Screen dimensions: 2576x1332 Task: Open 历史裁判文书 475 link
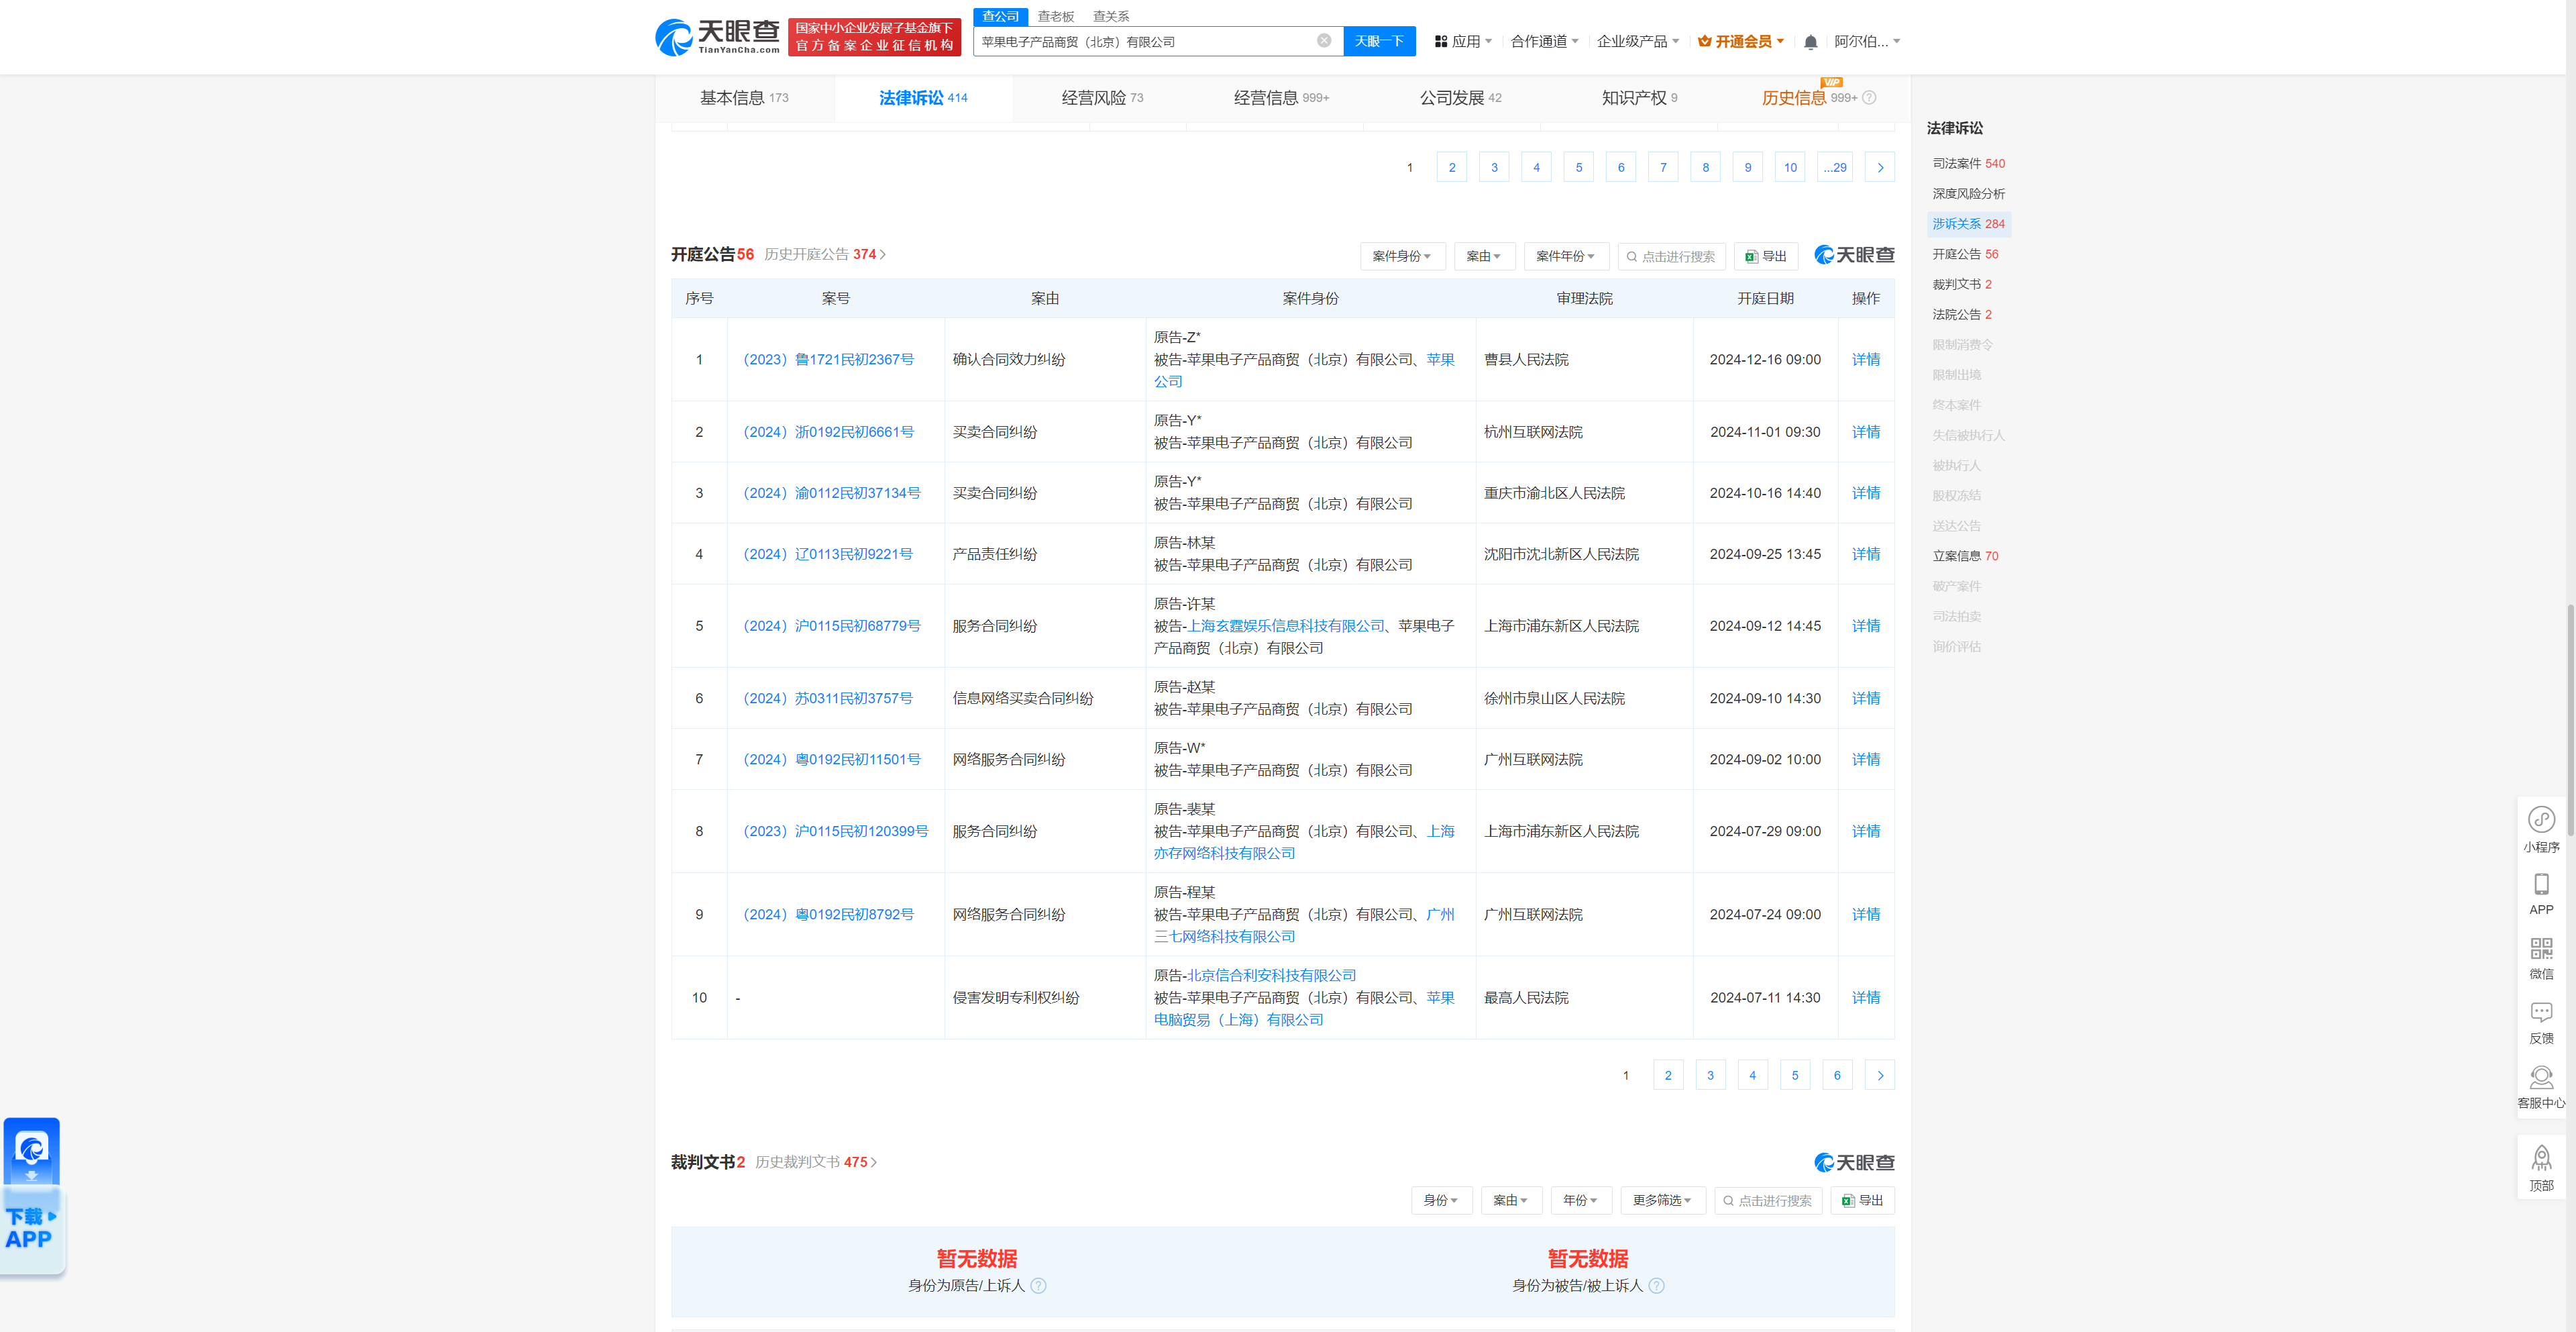coord(815,1163)
